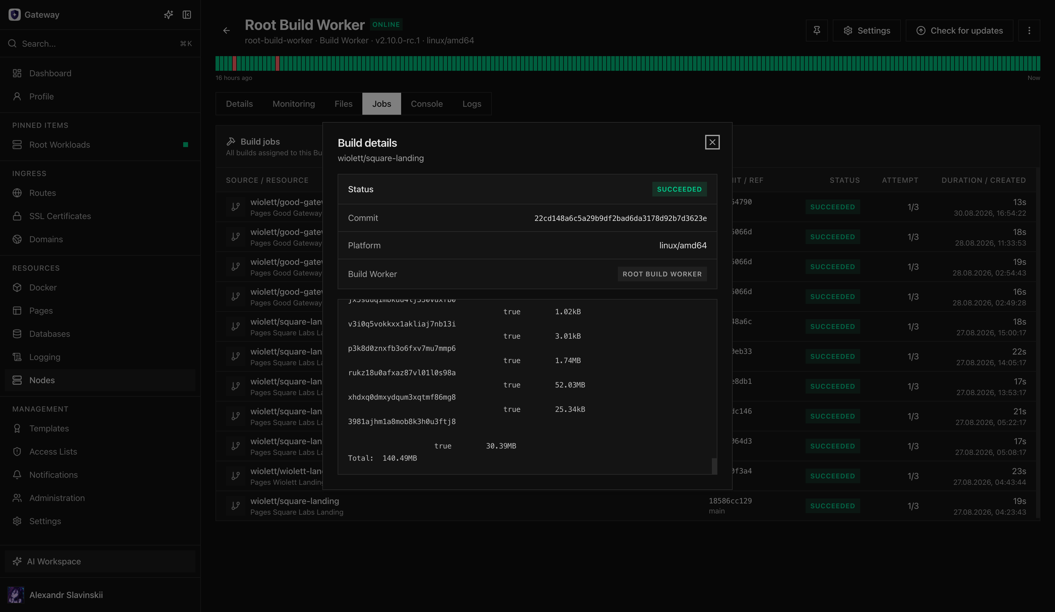This screenshot has height=612, width=1055.
Task: Open Logging section
Action: (100, 357)
